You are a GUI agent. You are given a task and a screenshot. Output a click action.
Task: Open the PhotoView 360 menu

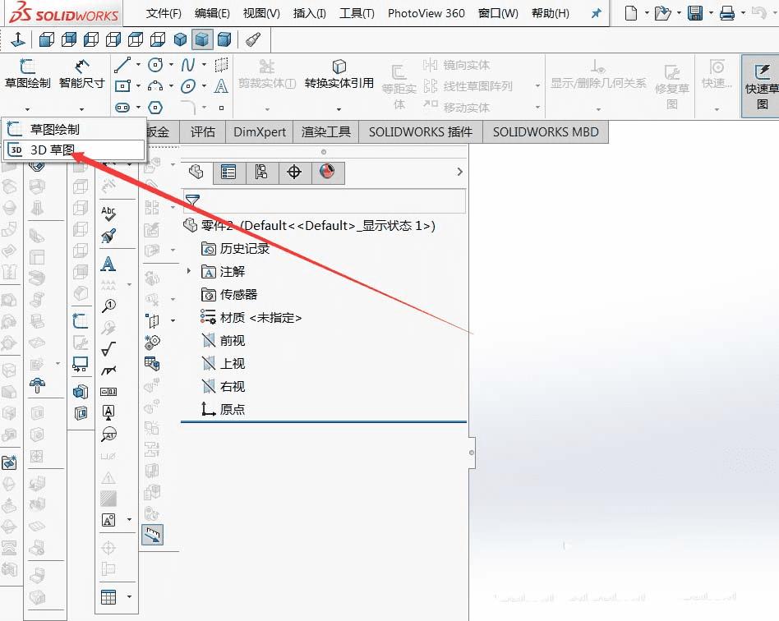(426, 13)
